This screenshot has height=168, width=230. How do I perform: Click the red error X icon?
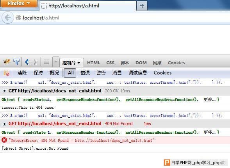coord(4,140)
